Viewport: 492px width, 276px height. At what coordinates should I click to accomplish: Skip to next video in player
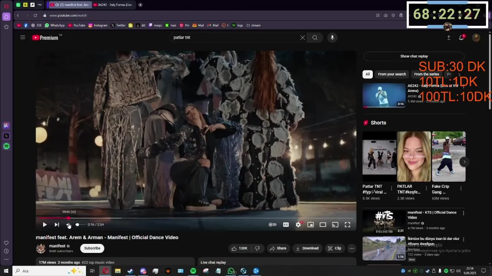57,225
